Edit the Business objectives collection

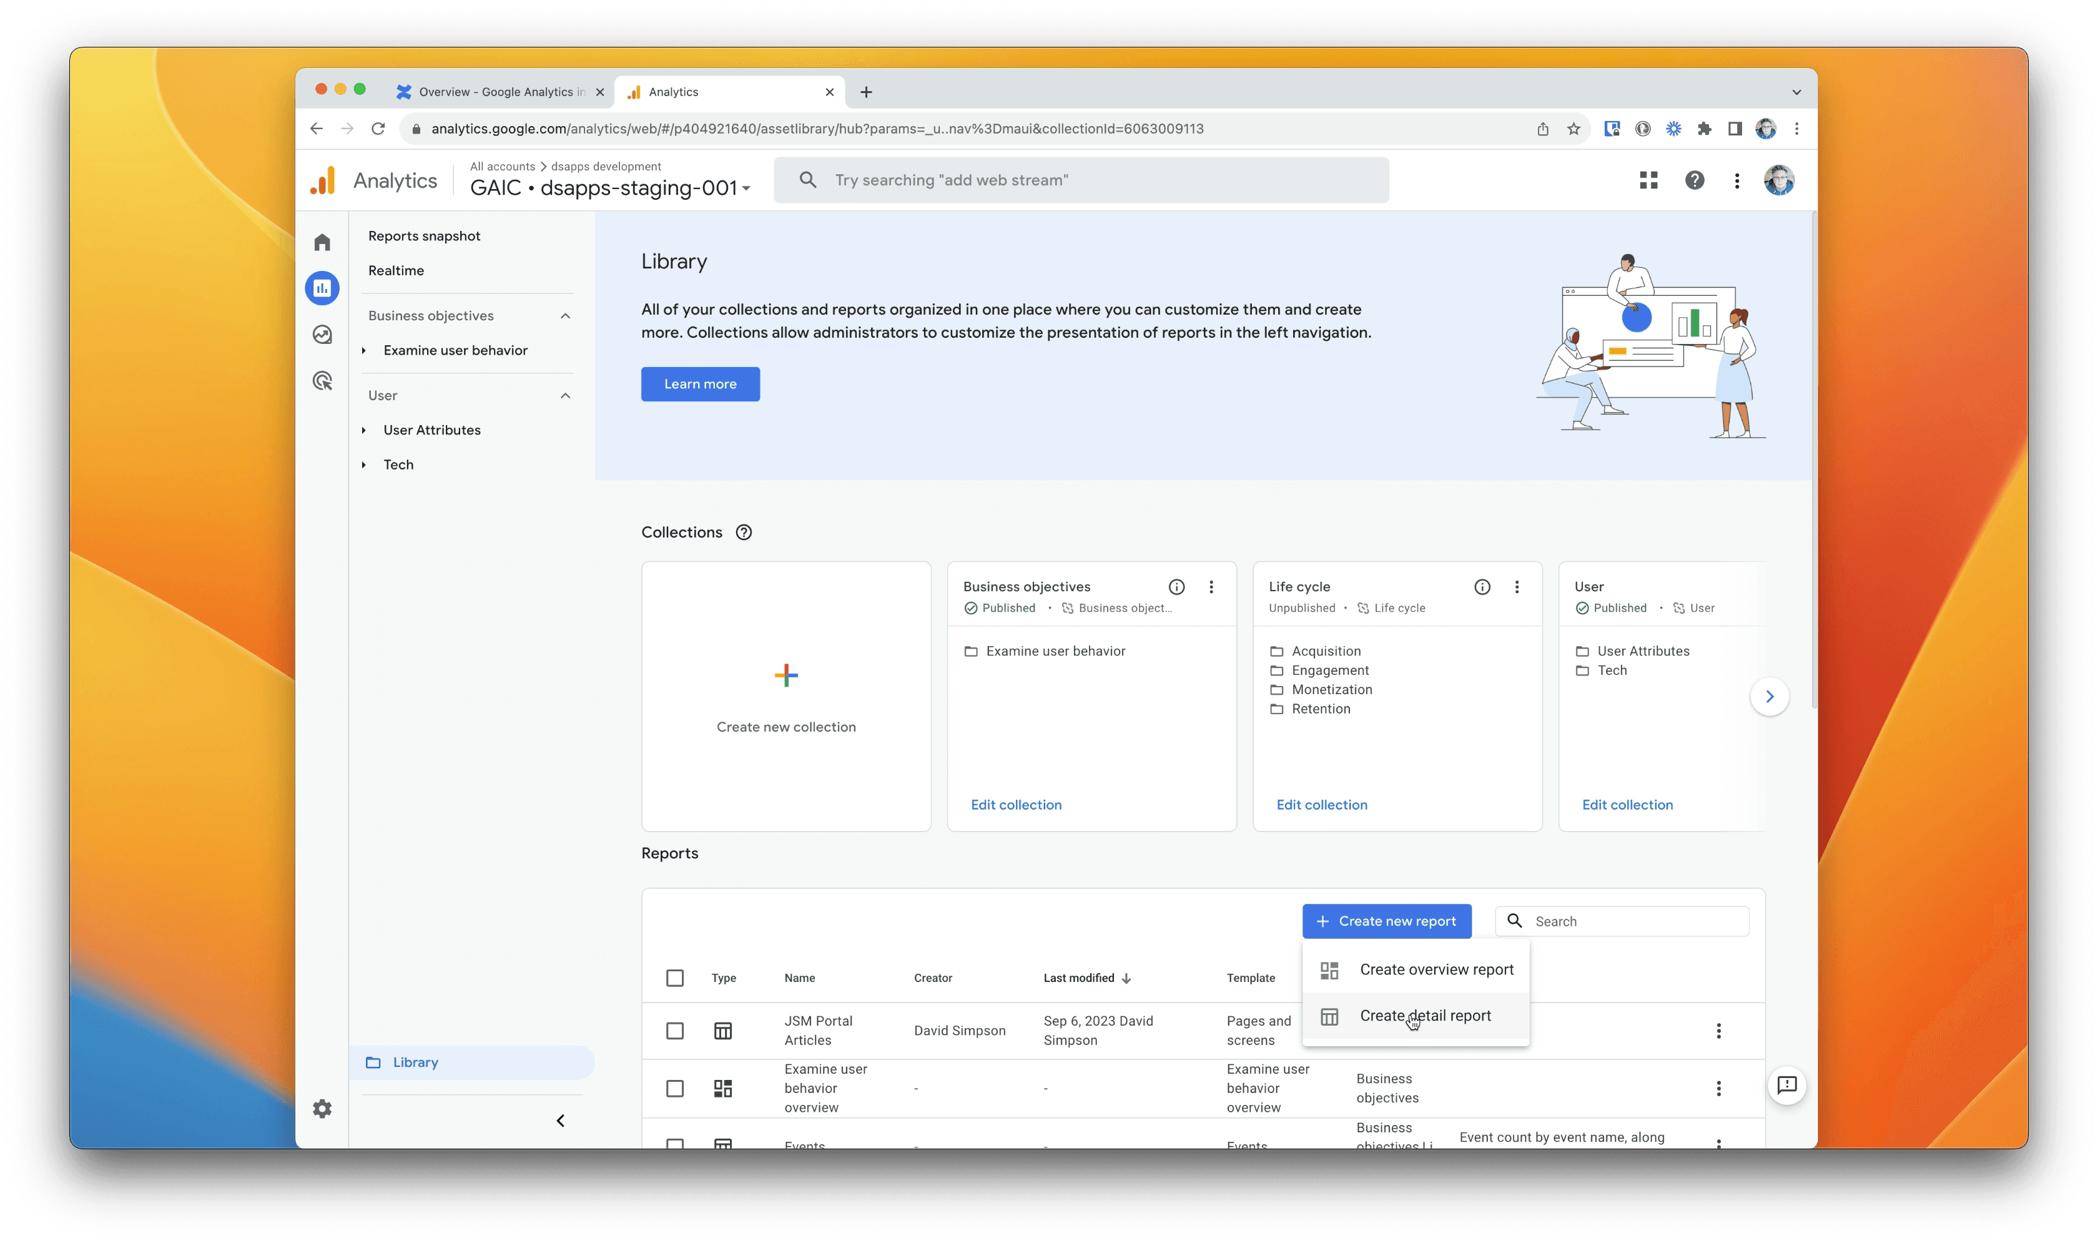point(1016,805)
